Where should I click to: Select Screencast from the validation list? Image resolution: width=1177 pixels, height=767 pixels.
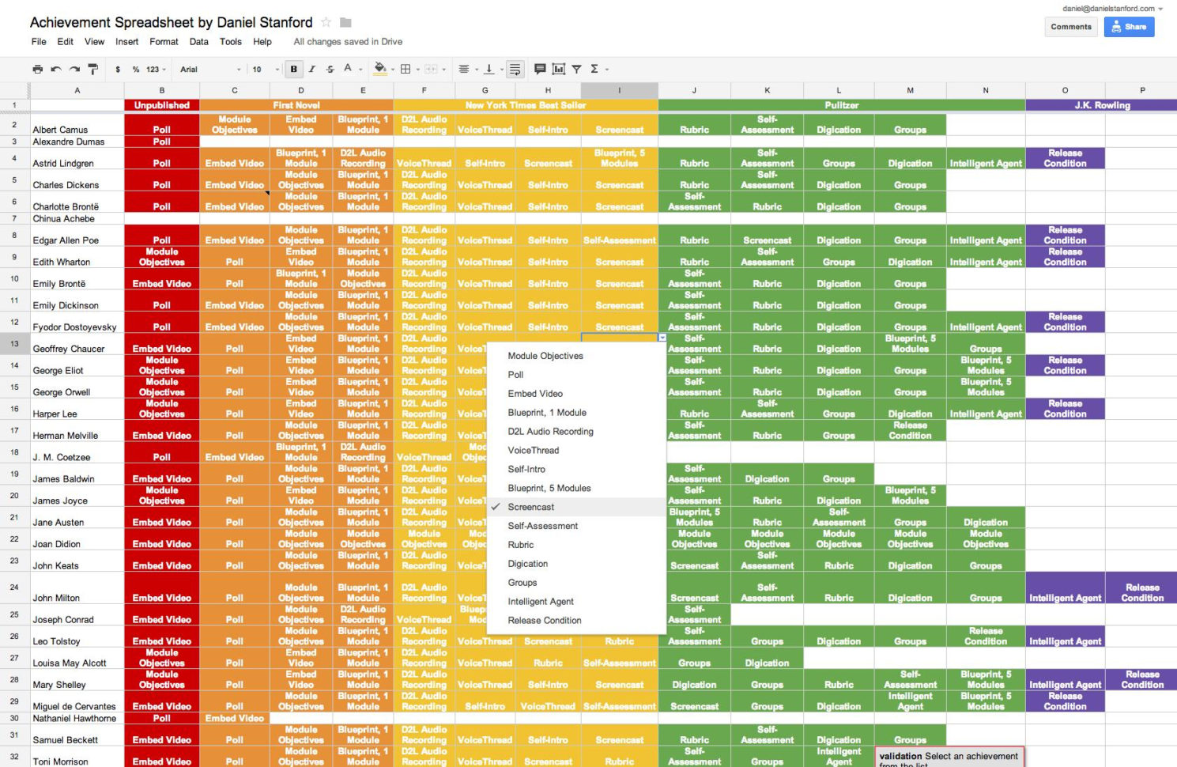coord(531,506)
